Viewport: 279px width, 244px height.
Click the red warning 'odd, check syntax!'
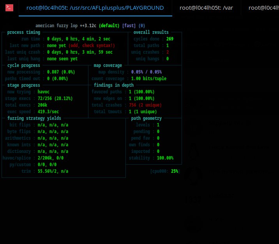[92, 46]
